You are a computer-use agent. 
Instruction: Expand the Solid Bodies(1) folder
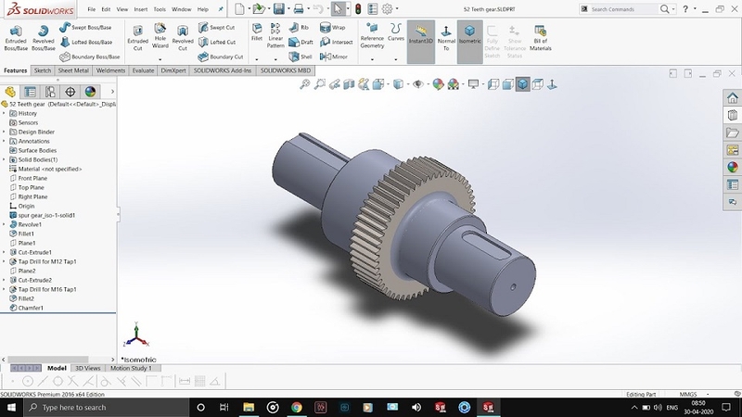(x=4, y=159)
